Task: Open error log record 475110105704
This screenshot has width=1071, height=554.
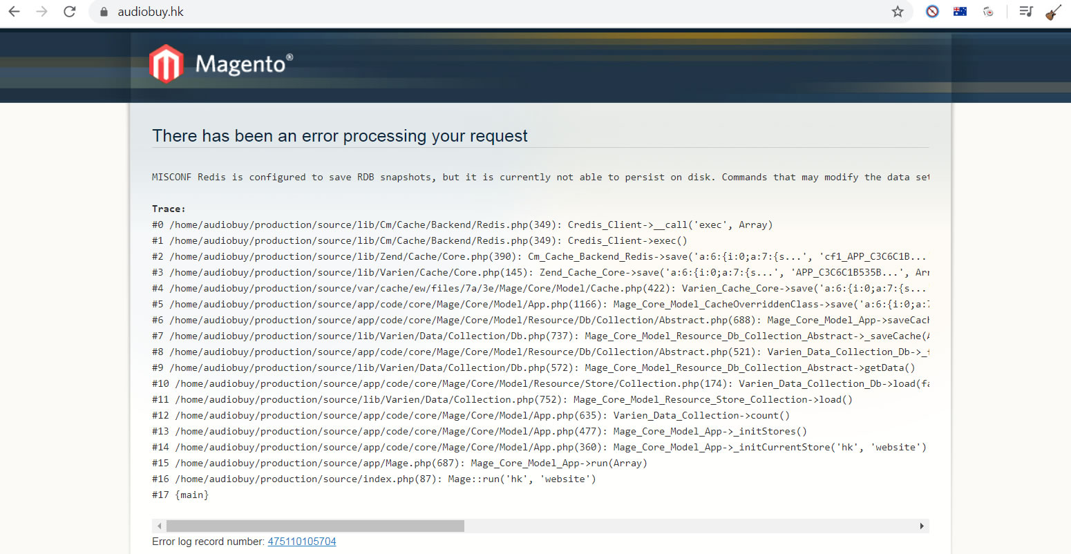Action: click(x=302, y=542)
